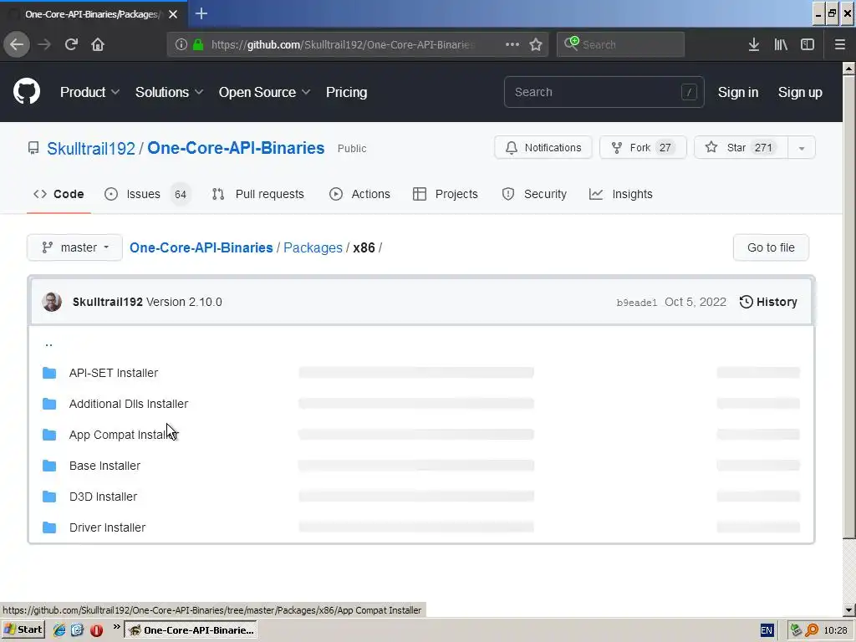Show site information icon in address bar
The width and height of the screenshot is (856, 642).
(181, 44)
